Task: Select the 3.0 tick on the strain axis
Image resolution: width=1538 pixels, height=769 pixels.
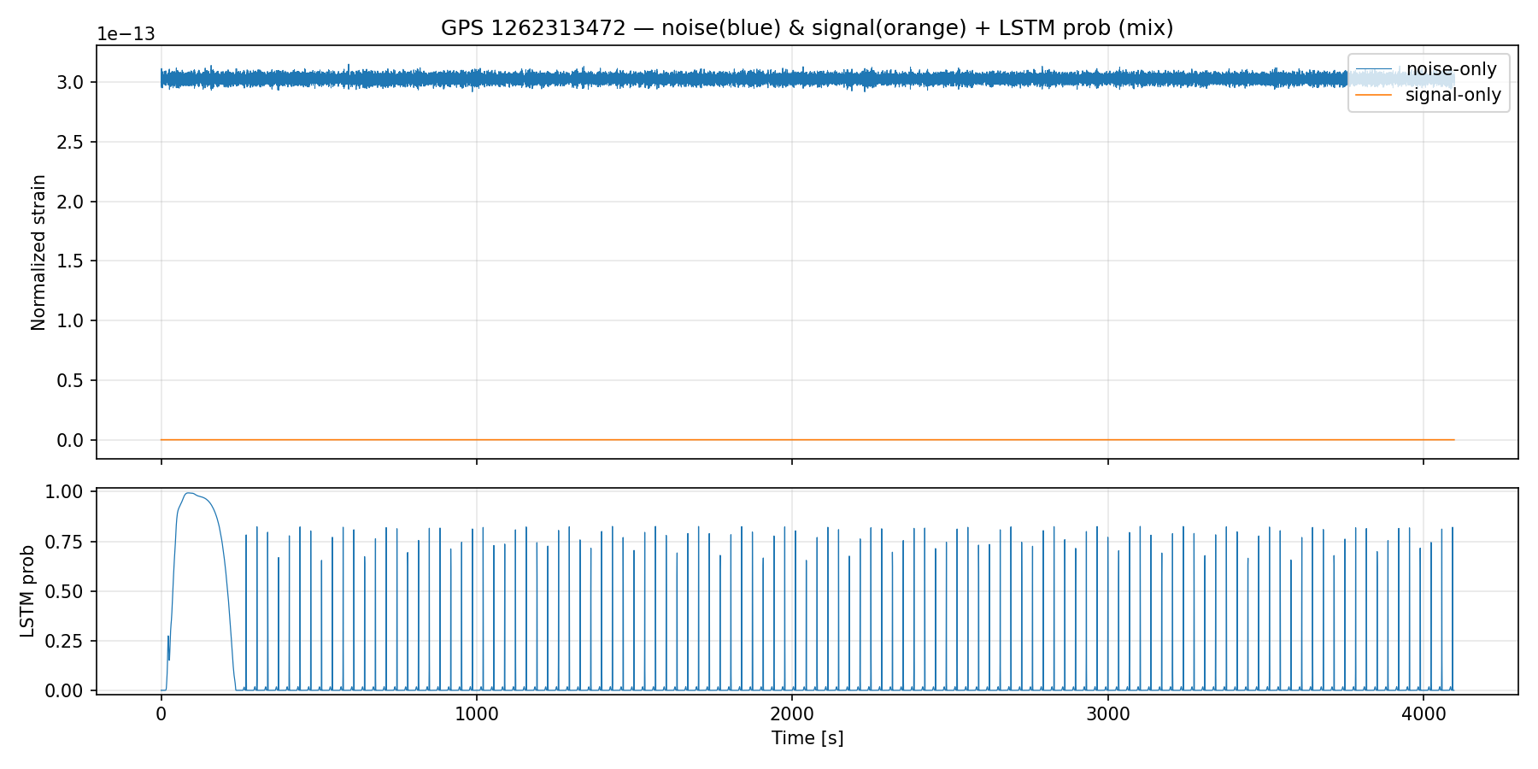Action: coord(70,83)
